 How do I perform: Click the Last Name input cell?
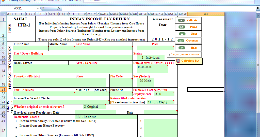click(104, 48)
